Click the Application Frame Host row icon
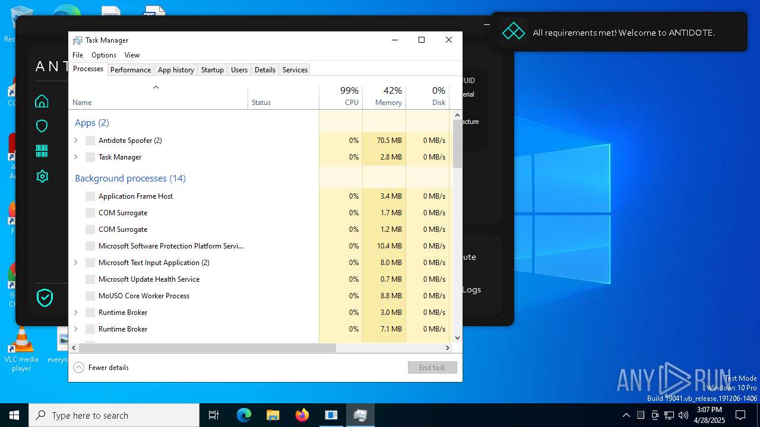760x427 pixels. click(90, 196)
